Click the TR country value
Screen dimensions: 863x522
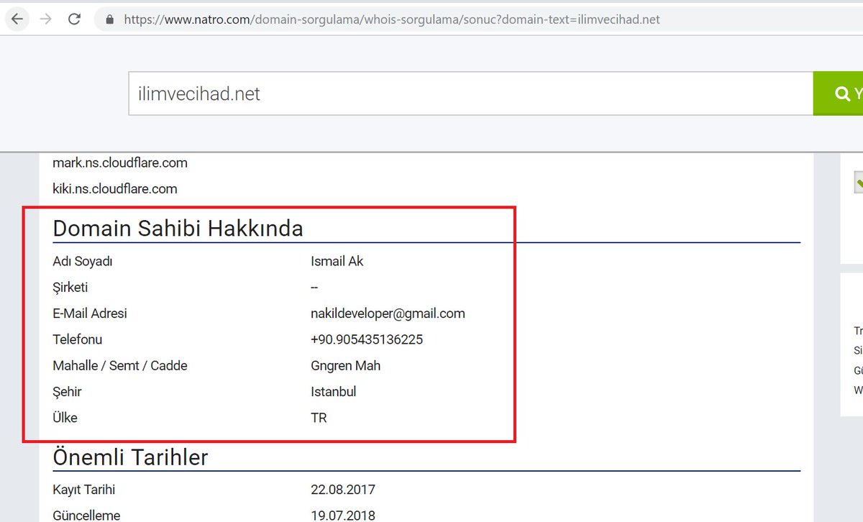click(x=319, y=418)
